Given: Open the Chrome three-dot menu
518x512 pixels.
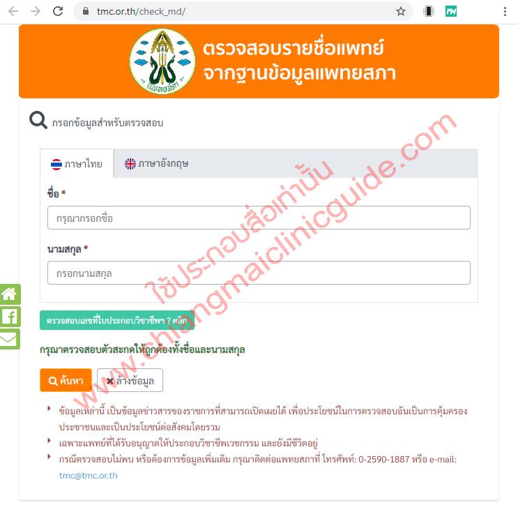Looking at the screenshot, I should [505, 12].
